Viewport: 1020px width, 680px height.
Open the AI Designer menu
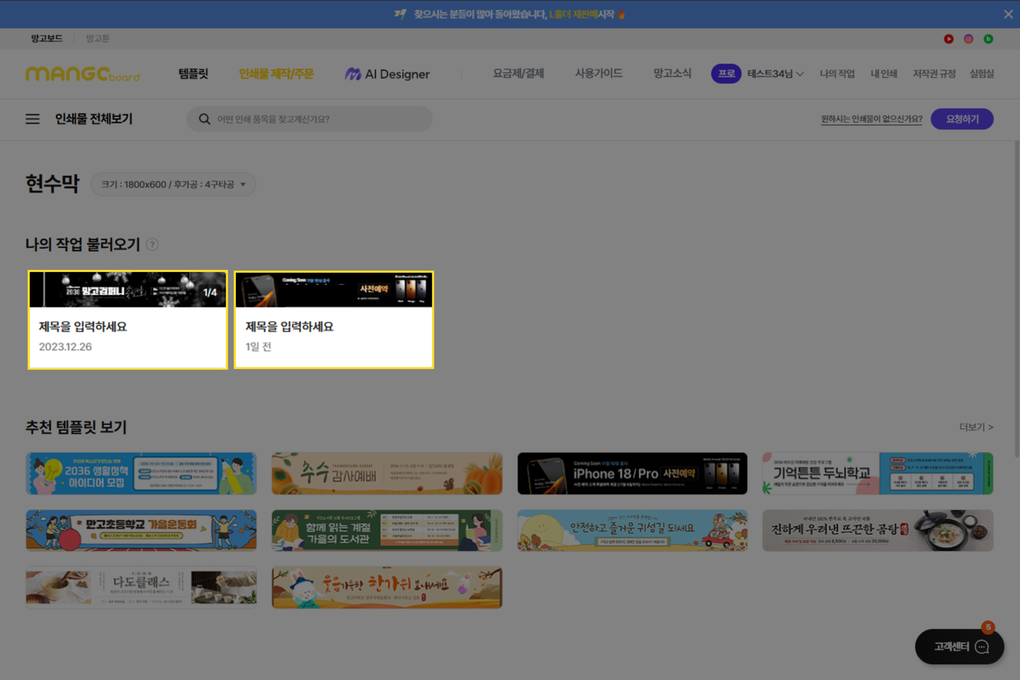coord(387,74)
